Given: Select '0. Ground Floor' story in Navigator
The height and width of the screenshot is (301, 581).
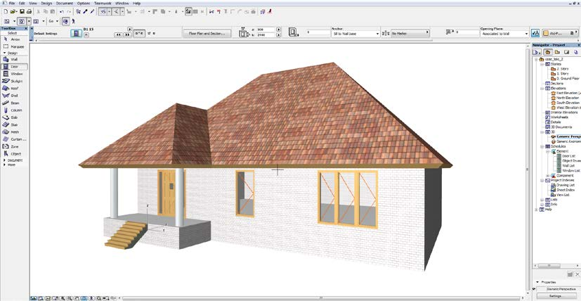Looking at the screenshot, I should tap(565, 79).
